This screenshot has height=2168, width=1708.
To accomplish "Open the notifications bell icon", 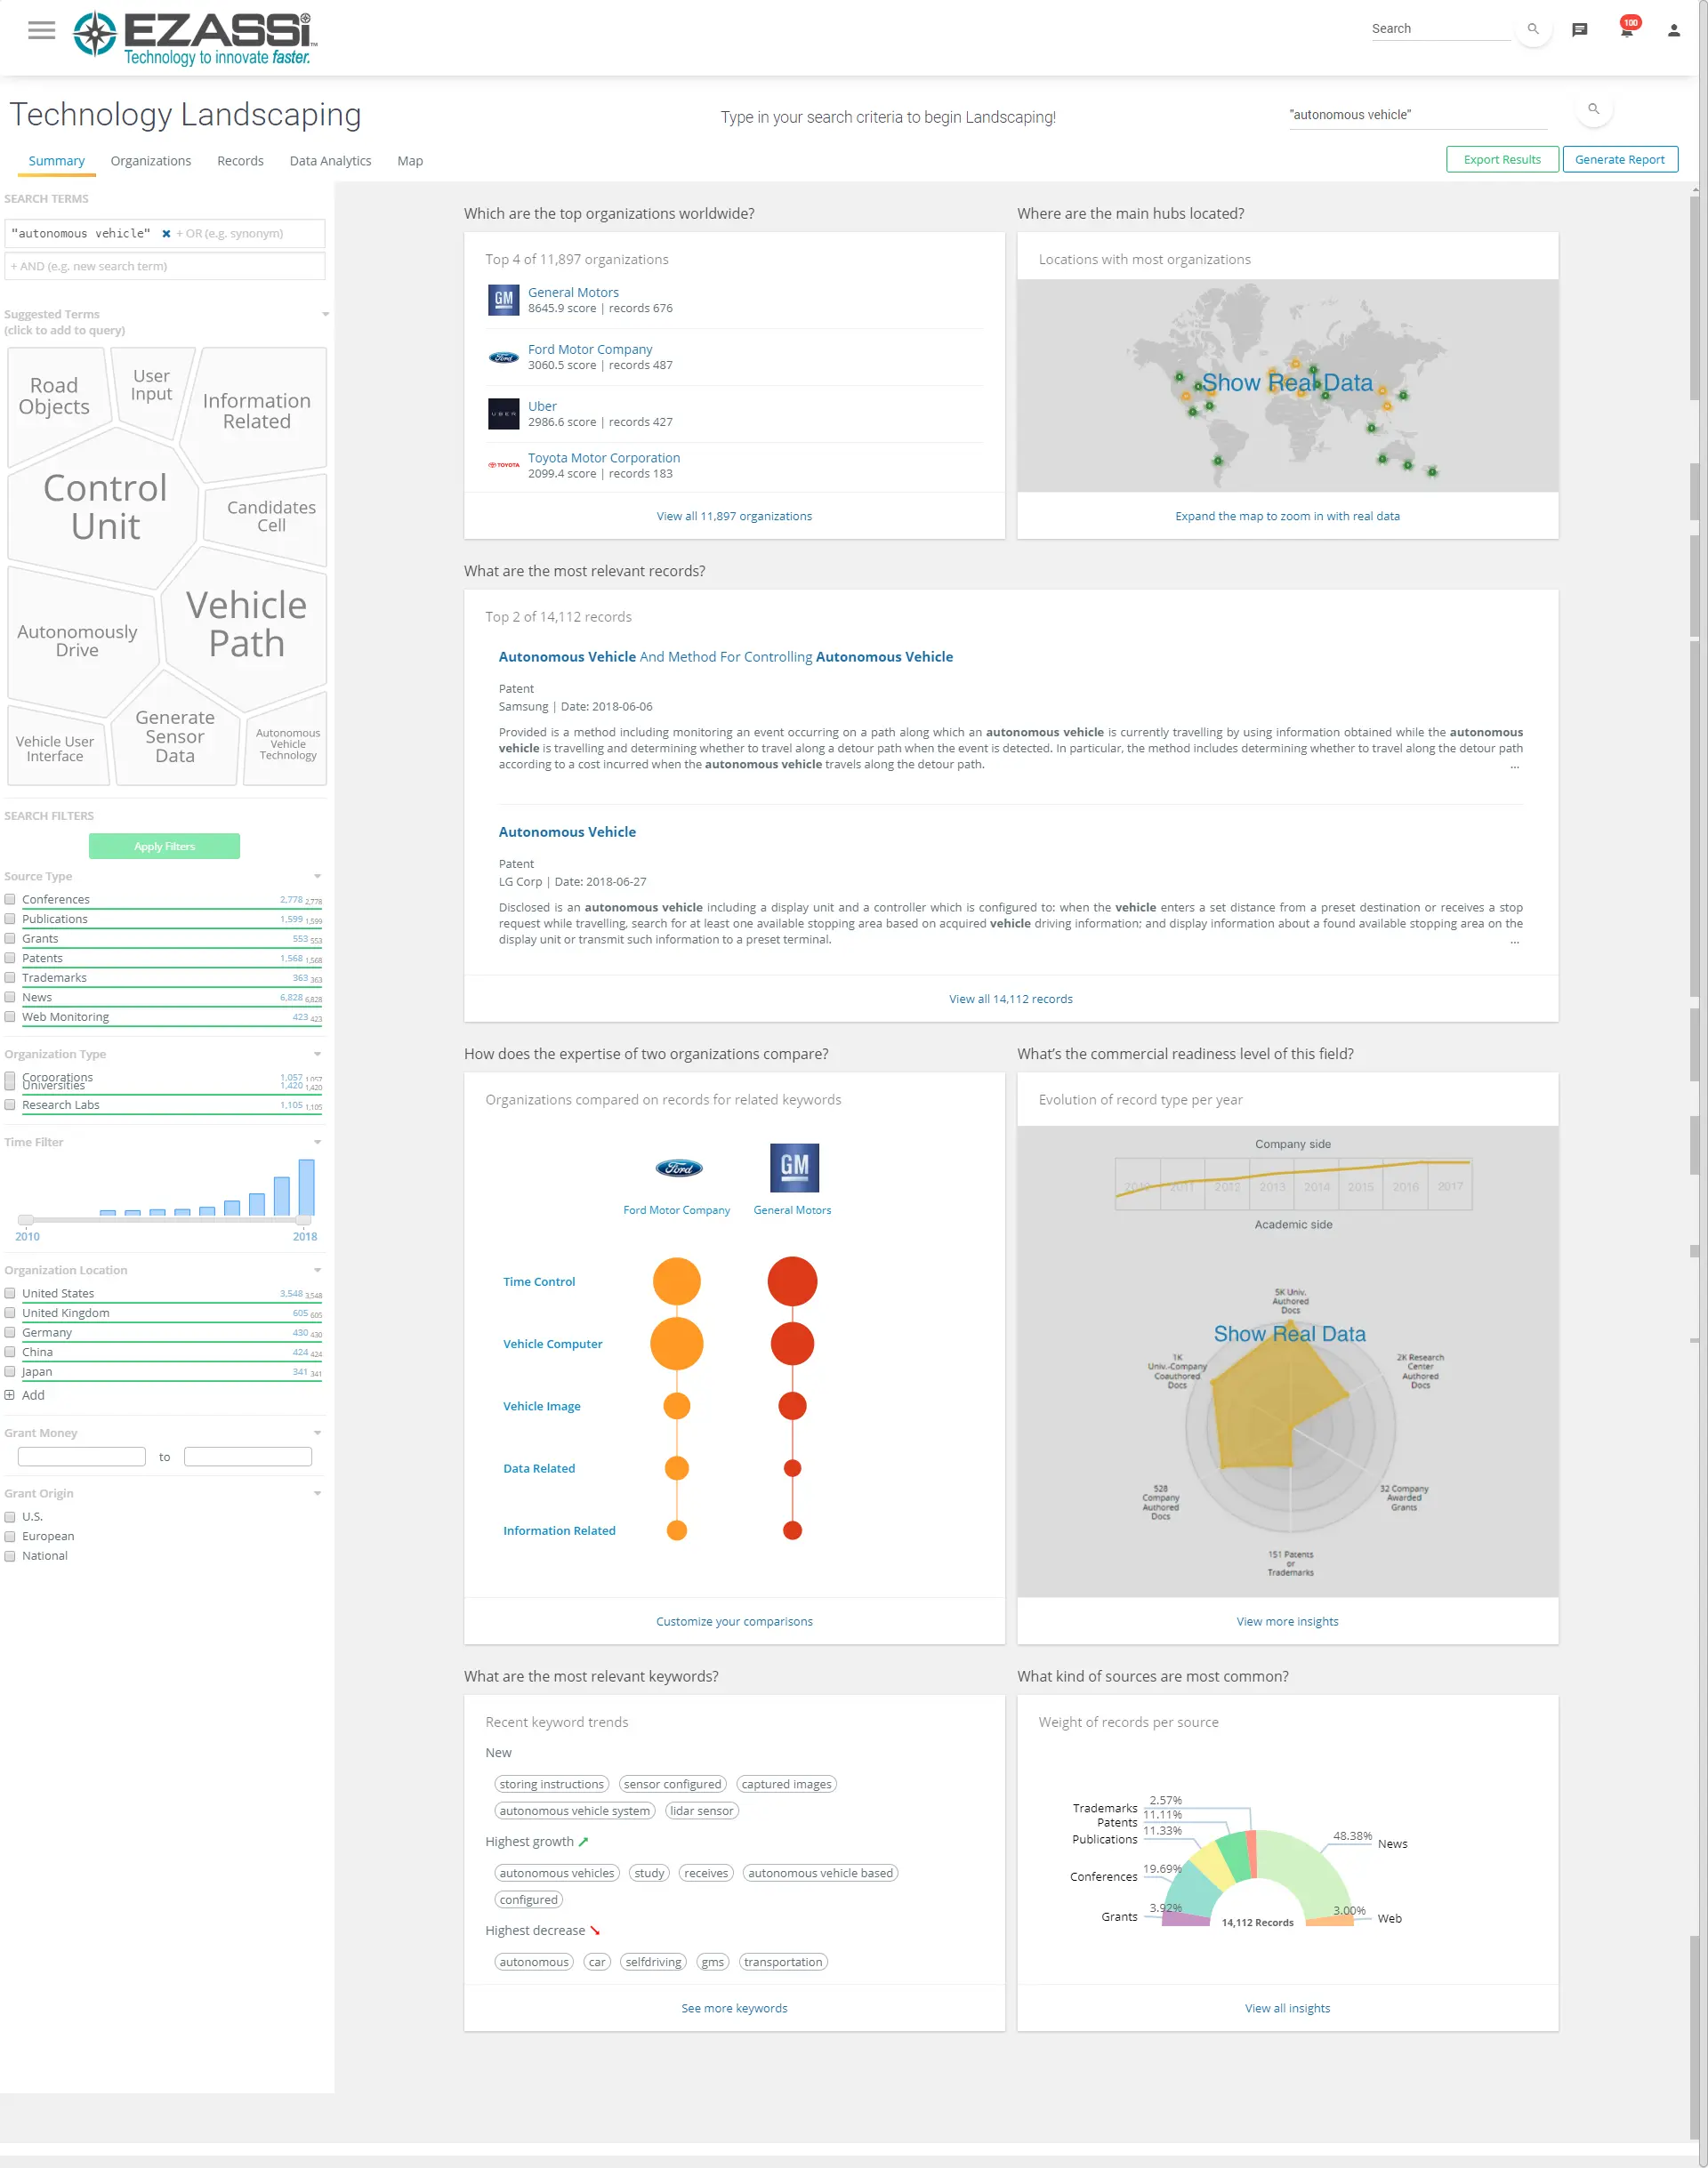I will point(1626,30).
